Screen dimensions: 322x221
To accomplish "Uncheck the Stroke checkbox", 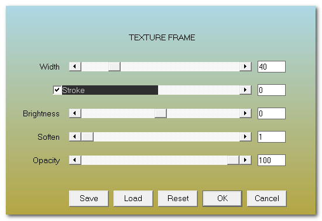I will pos(57,90).
